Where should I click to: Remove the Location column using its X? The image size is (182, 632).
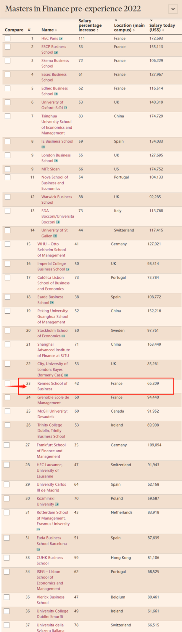pyautogui.click(x=116, y=20)
